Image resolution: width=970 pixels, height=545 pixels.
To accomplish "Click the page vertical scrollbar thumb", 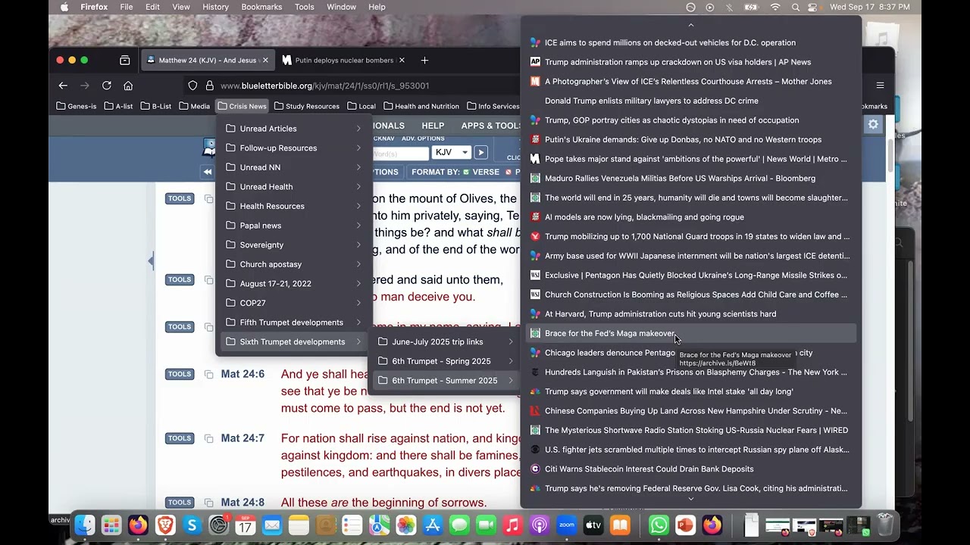I will [x=890, y=155].
